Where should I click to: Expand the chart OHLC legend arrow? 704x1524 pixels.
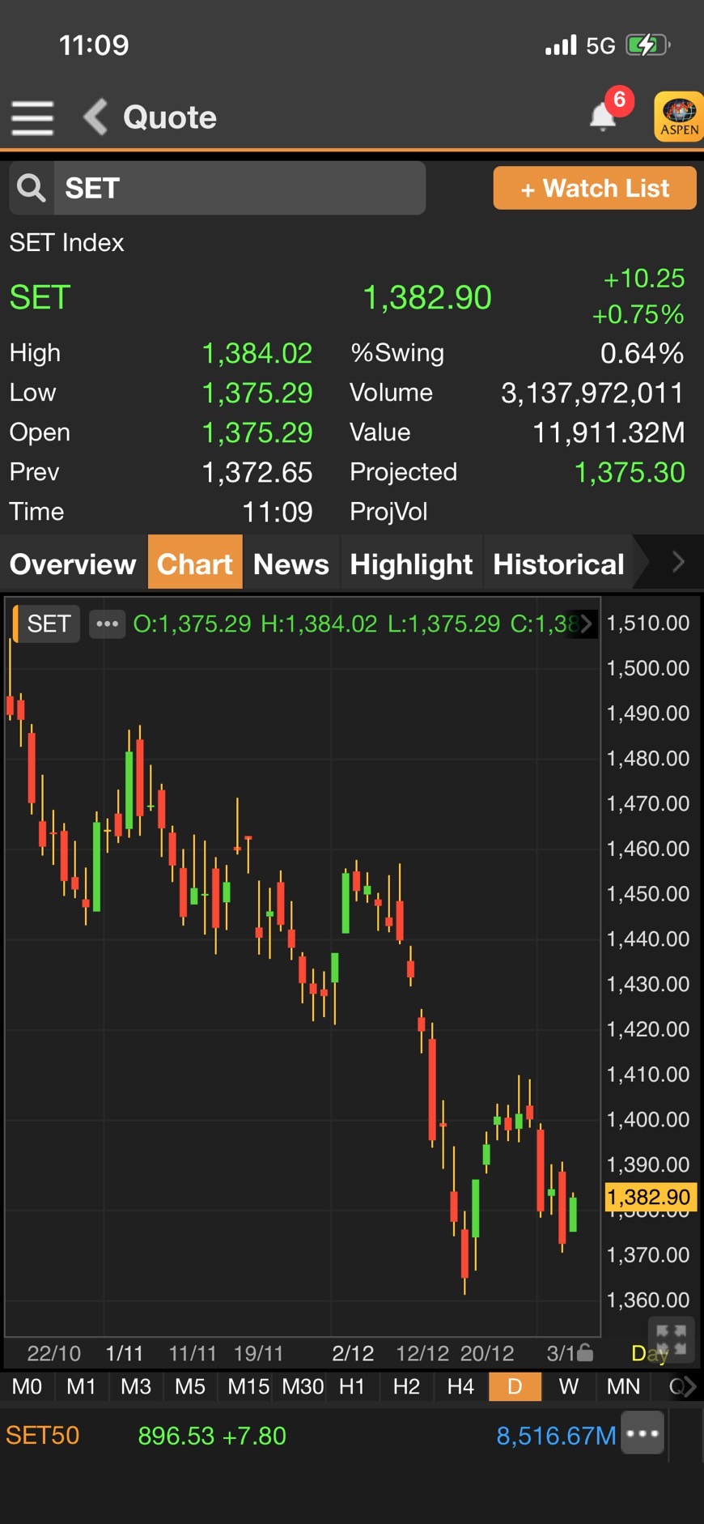click(586, 624)
